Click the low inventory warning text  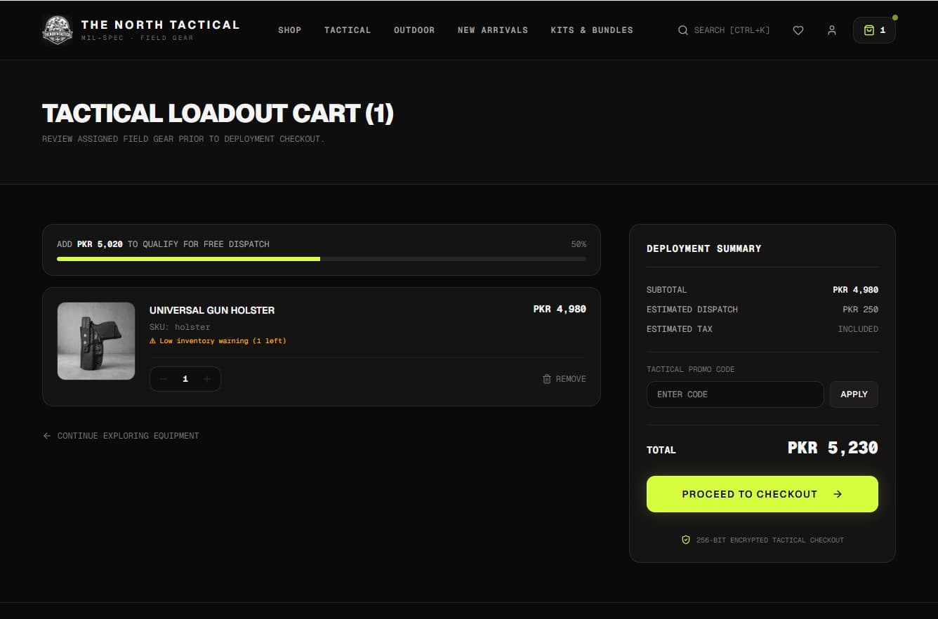point(218,341)
